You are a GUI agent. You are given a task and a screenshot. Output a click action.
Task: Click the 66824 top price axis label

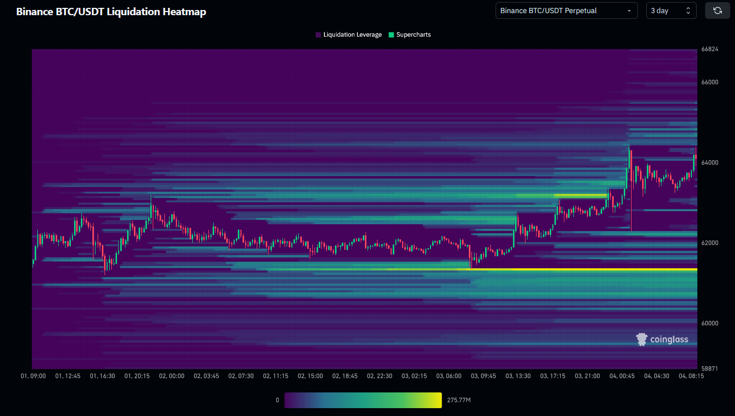(x=710, y=49)
